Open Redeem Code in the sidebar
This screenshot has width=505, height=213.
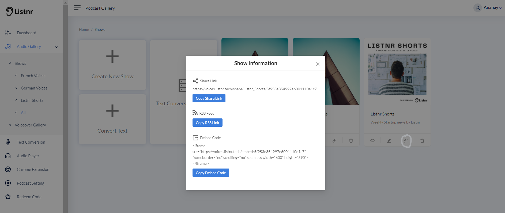pos(29,197)
